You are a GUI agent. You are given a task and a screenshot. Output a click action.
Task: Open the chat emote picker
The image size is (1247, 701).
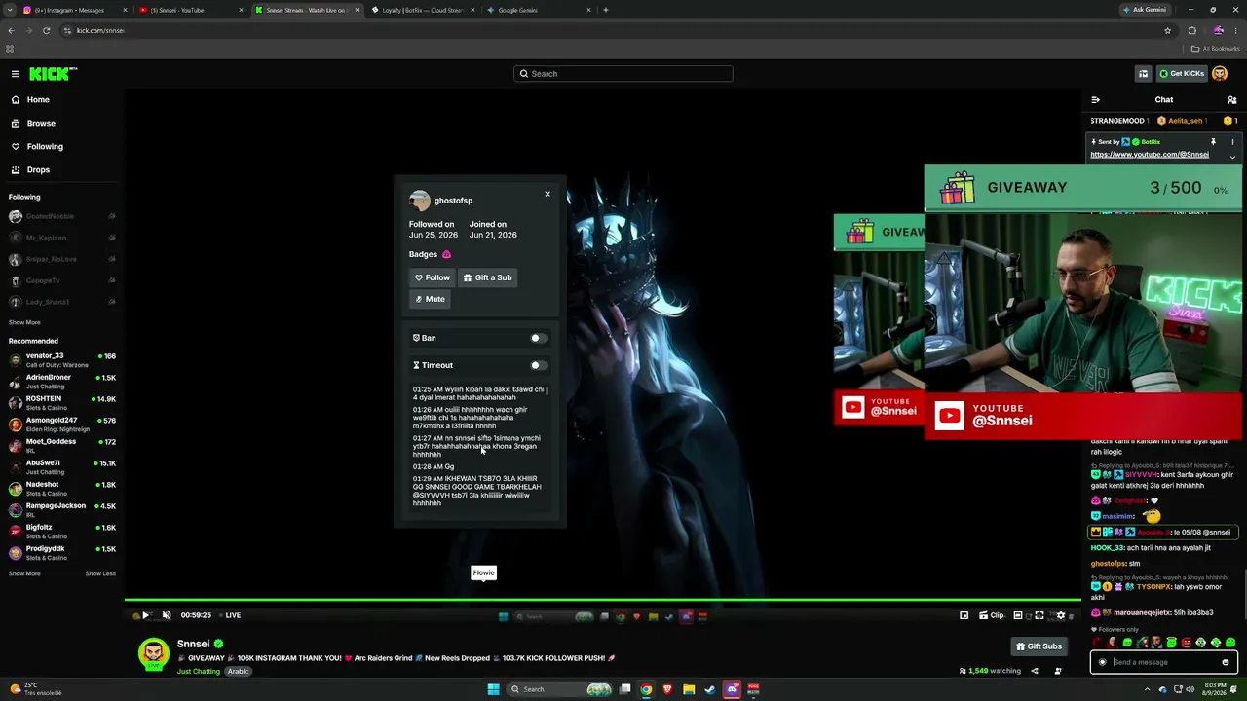pyautogui.click(x=1226, y=662)
